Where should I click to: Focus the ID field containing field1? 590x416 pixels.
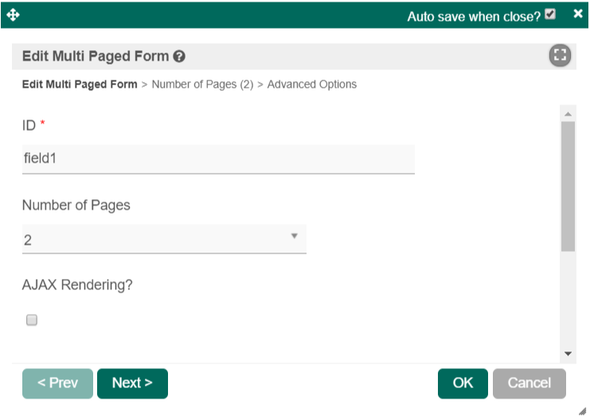(218, 159)
